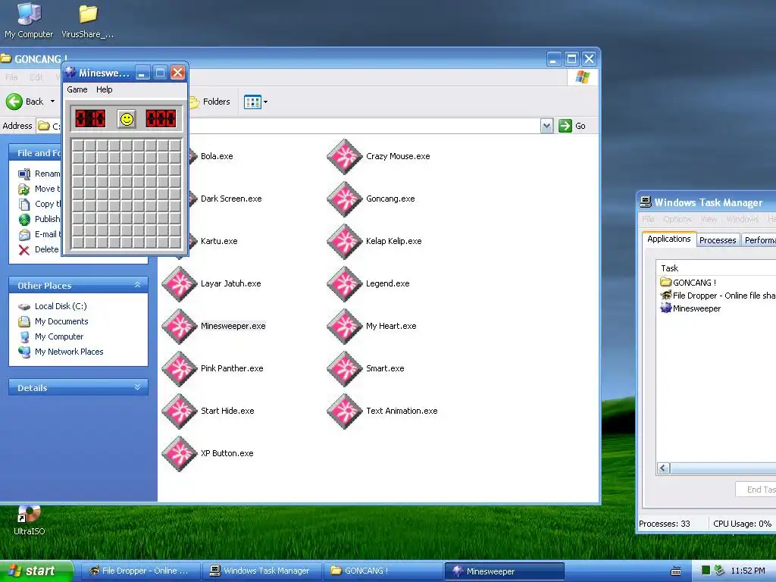Click the Kartu.exe file name
Image resolution: width=776 pixels, height=582 pixels.
219,242
